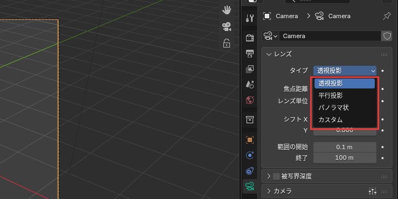Collapse the レンズ panel

(x=269, y=54)
